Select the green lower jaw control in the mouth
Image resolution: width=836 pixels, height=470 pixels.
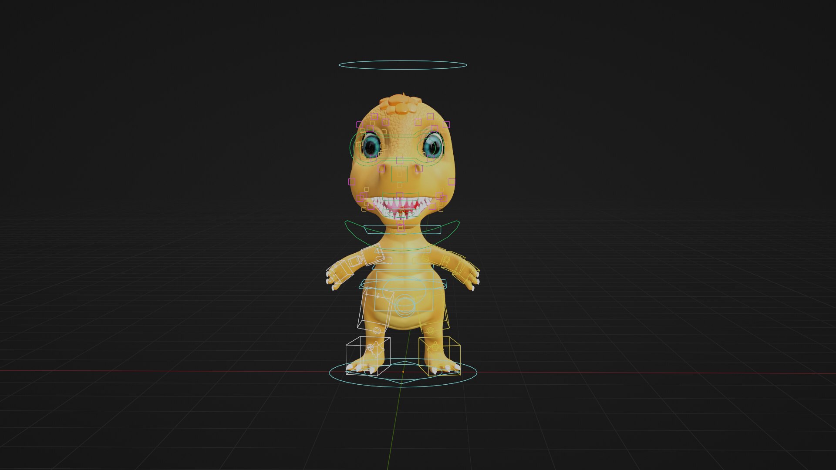click(x=401, y=214)
